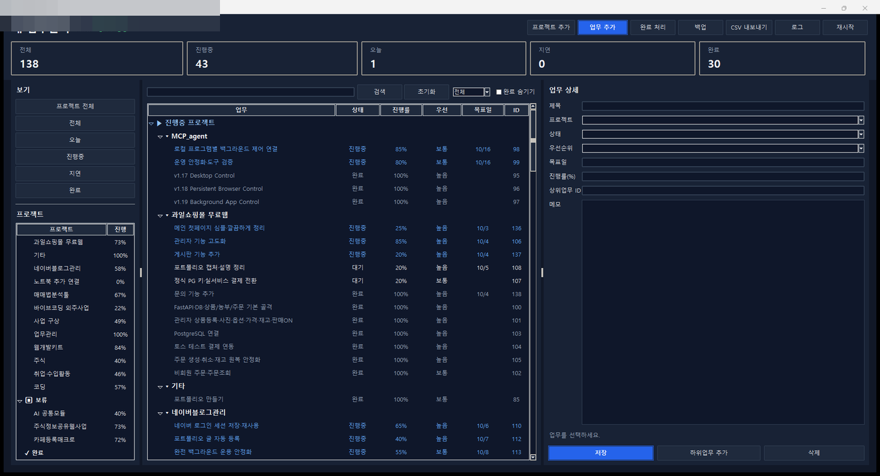Click the 재시작 button

[x=845, y=28]
